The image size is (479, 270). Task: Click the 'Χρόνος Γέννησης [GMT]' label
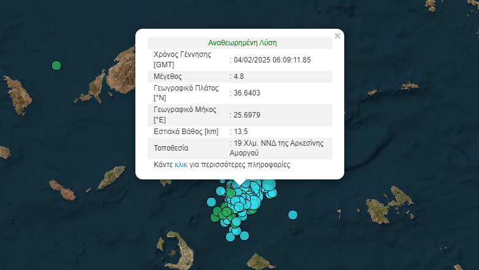pyautogui.click(x=182, y=59)
